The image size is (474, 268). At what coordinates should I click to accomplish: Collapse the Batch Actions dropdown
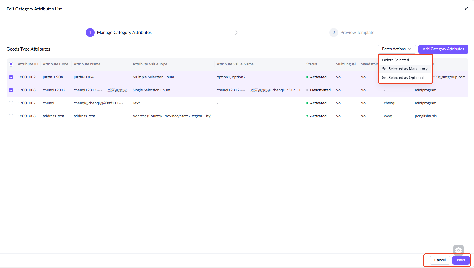point(397,49)
